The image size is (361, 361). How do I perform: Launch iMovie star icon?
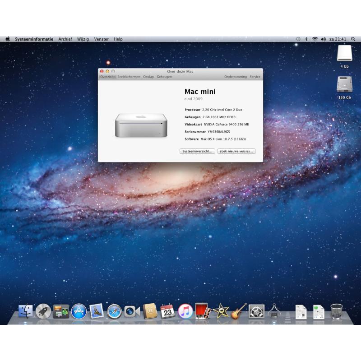(x=221, y=311)
